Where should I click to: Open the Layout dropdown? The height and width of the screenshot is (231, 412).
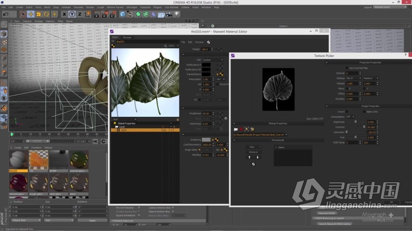click(390, 7)
